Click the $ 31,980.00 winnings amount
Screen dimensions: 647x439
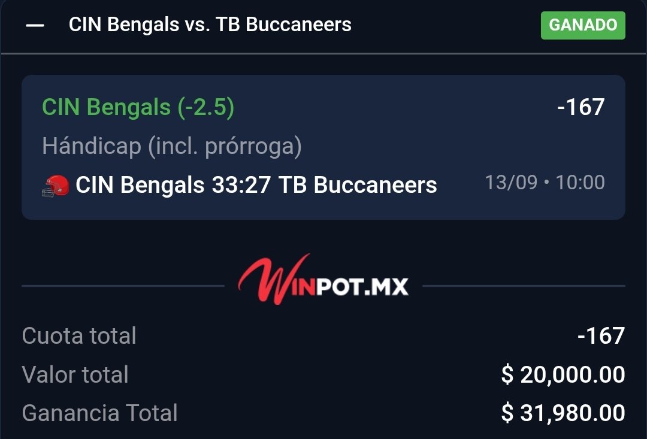coord(563,413)
